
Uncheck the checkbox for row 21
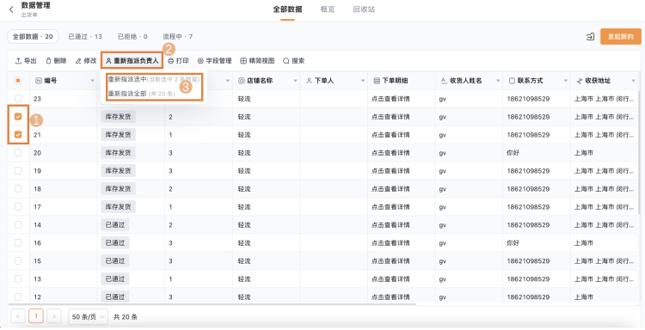(18, 135)
